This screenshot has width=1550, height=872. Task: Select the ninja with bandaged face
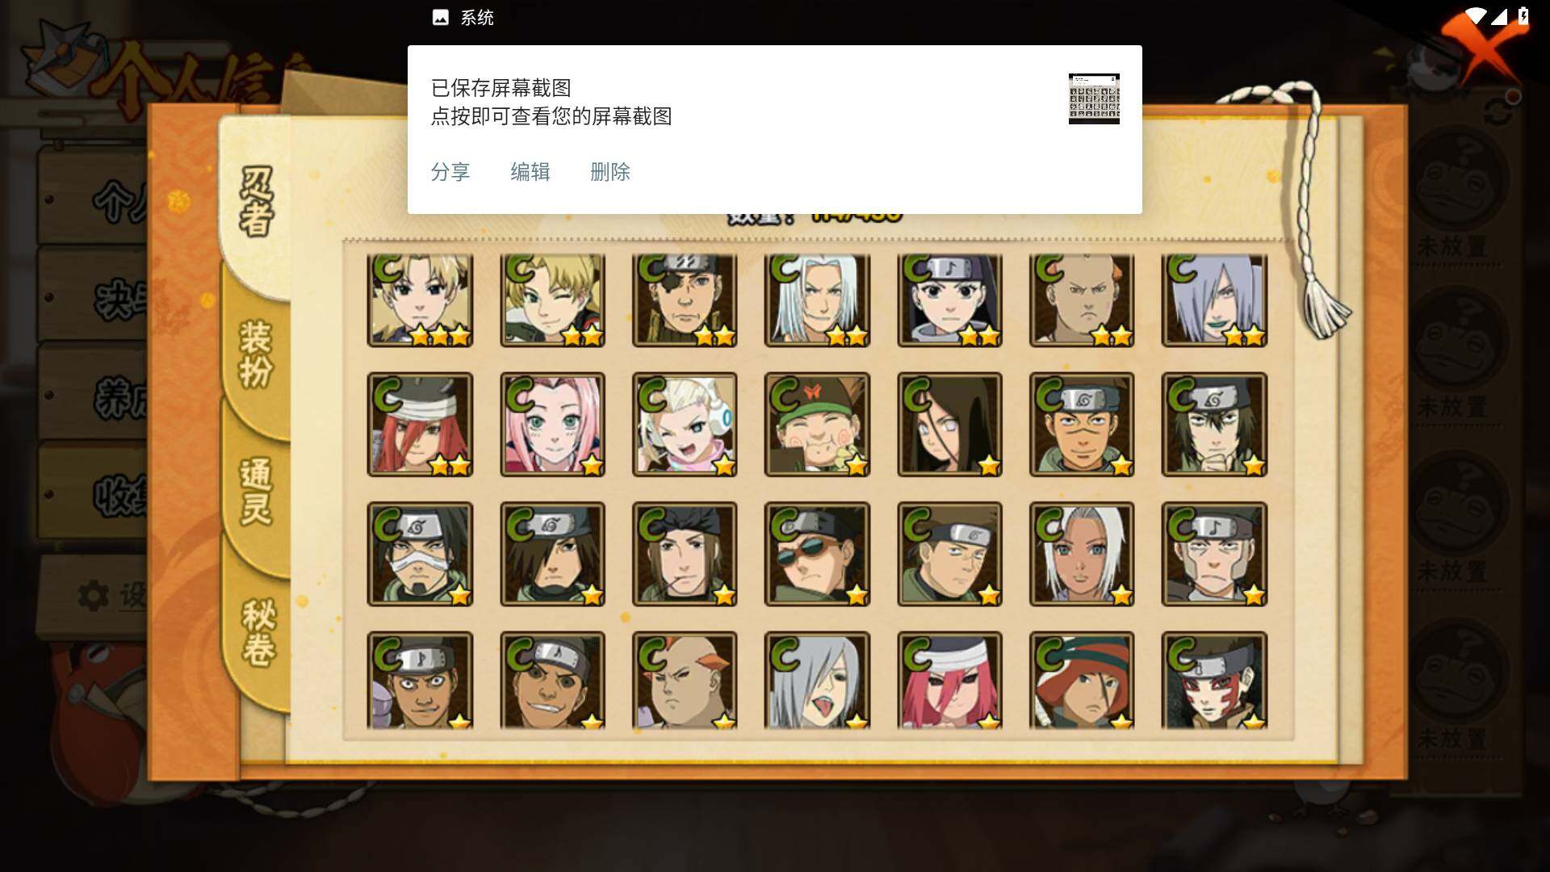tap(420, 554)
